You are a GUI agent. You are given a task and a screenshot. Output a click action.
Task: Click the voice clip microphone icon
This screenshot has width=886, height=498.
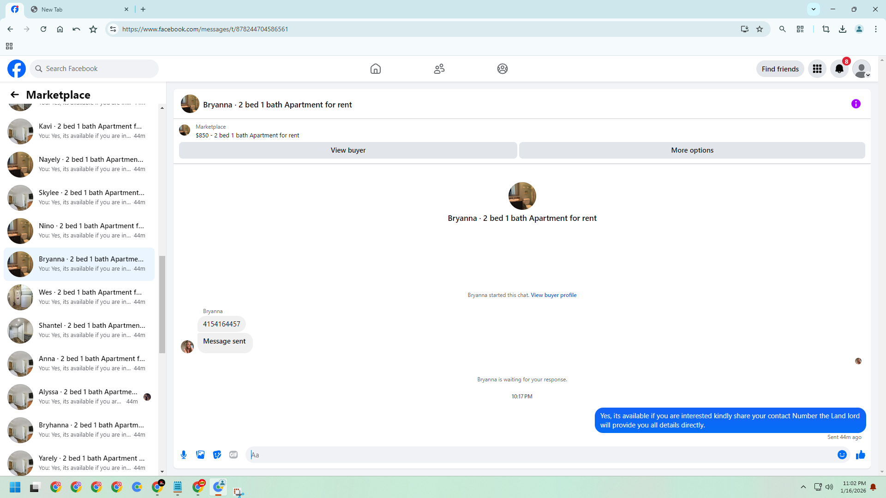[184, 455]
